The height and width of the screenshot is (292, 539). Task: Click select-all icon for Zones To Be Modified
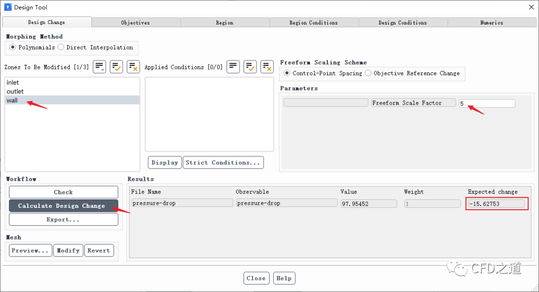(x=116, y=67)
